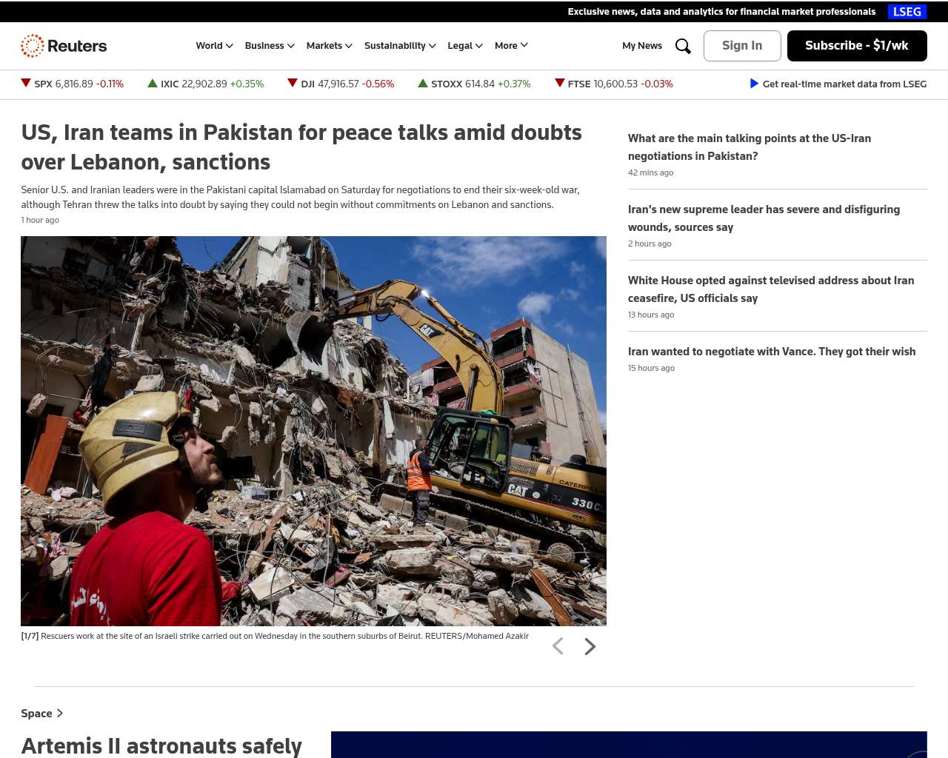Expand the Markets dropdown menu
This screenshot has width=948, height=758.
(x=329, y=46)
